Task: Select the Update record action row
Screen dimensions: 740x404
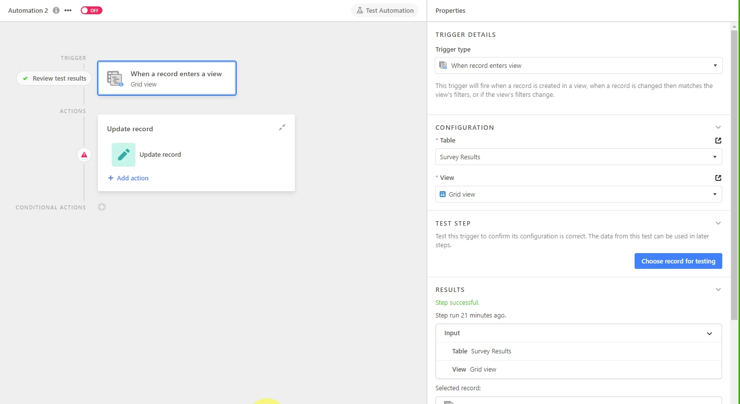Action: [x=196, y=155]
